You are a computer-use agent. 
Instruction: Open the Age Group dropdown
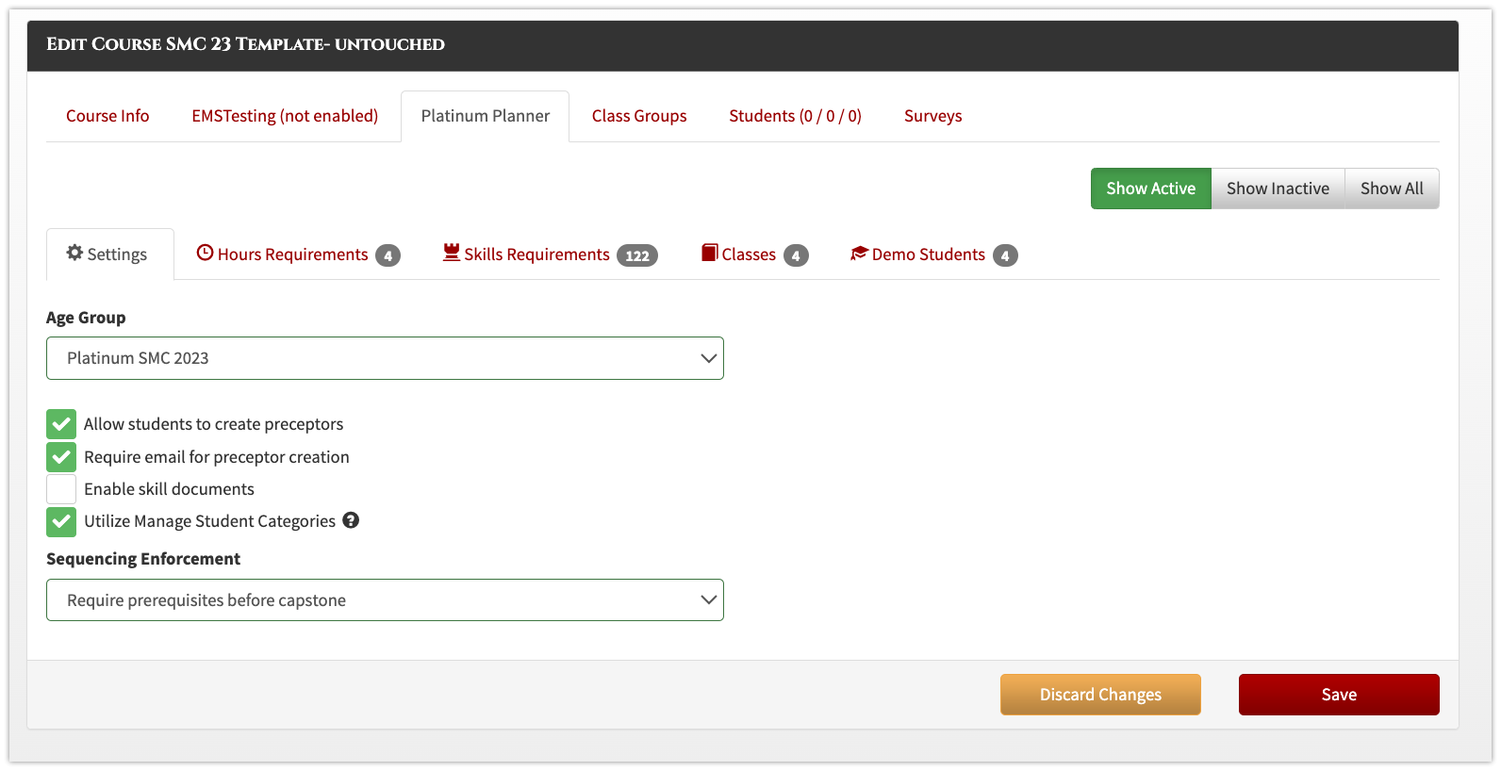click(x=385, y=358)
